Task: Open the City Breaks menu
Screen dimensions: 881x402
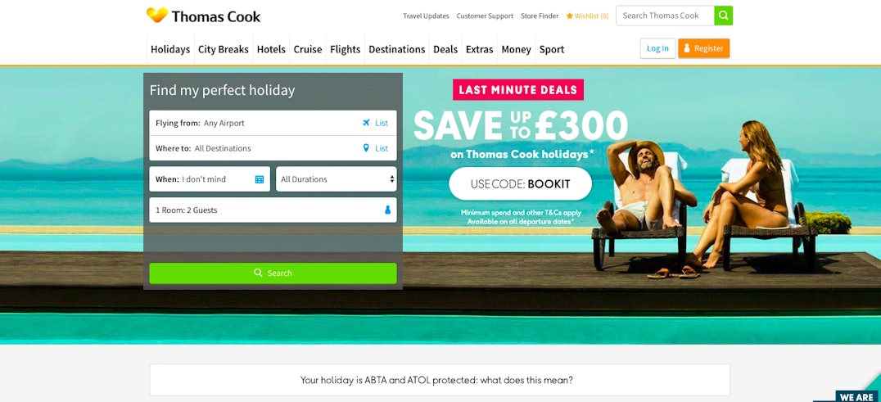Action: coord(223,49)
